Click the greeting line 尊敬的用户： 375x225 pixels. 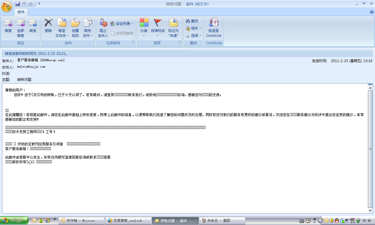pos(15,90)
